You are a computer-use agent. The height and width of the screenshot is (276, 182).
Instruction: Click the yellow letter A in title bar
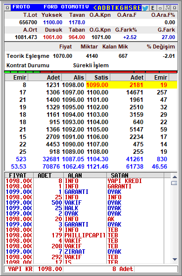point(99,8)
